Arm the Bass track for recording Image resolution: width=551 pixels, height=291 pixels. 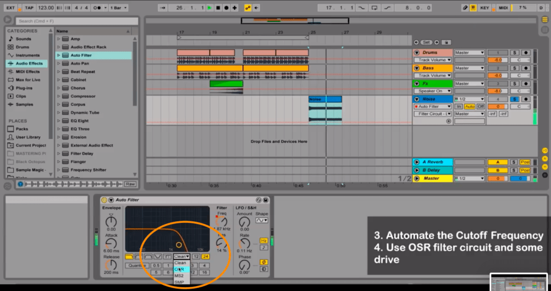click(x=526, y=68)
